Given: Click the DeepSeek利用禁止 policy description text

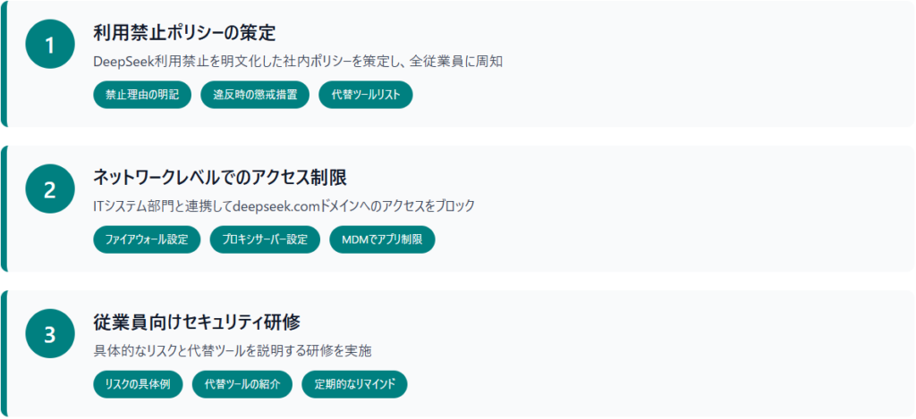Looking at the screenshot, I should point(304,63).
